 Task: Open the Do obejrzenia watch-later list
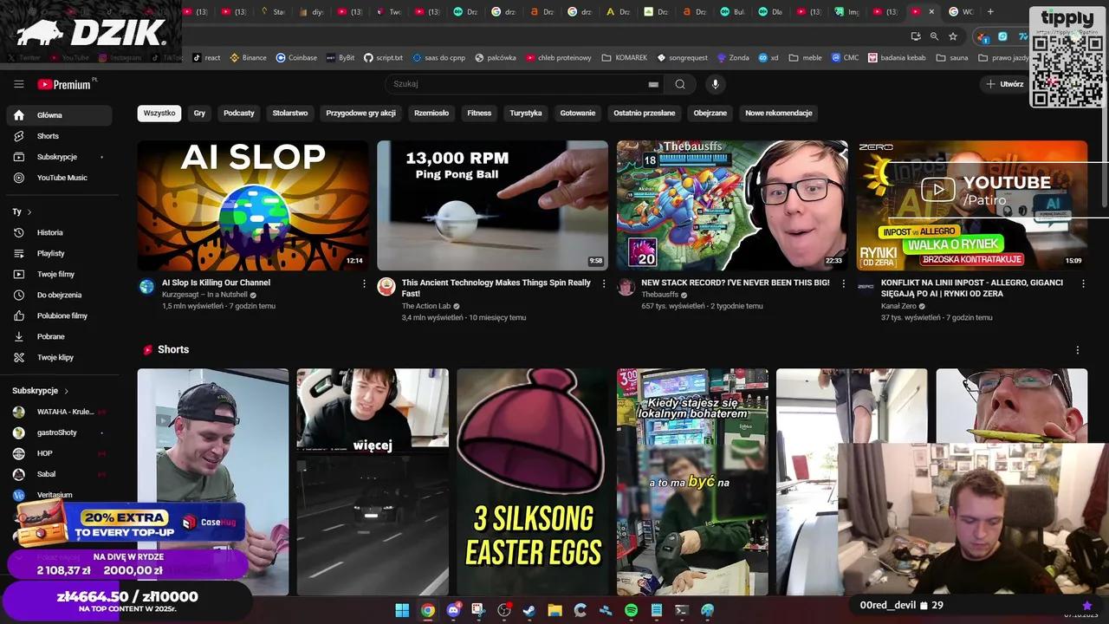(59, 295)
